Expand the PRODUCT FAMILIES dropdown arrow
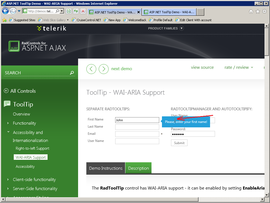The width and height of the screenshot is (270, 203). coord(181,28)
